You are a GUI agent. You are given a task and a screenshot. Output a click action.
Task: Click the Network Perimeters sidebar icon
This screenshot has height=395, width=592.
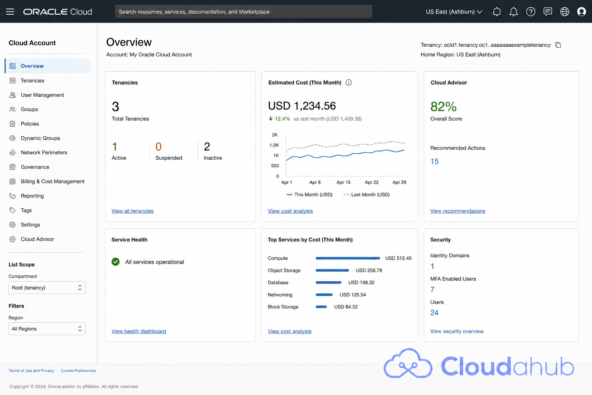point(12,152)
